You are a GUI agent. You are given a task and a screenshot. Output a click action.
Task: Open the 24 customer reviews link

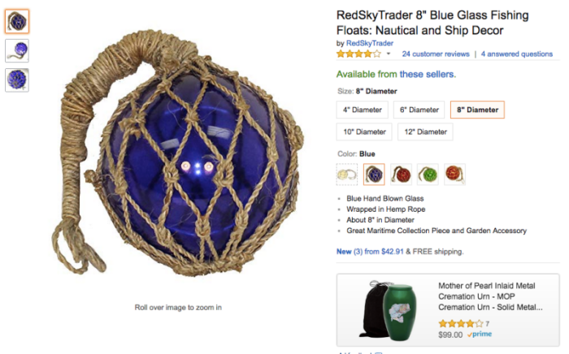coord(436,54)
